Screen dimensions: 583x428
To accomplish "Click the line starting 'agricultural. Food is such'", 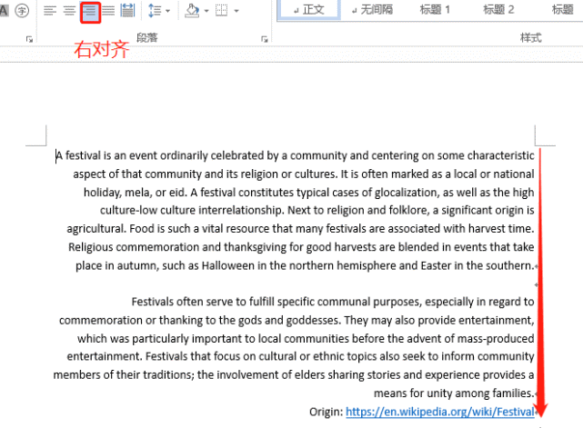I will tap(300, 228).
